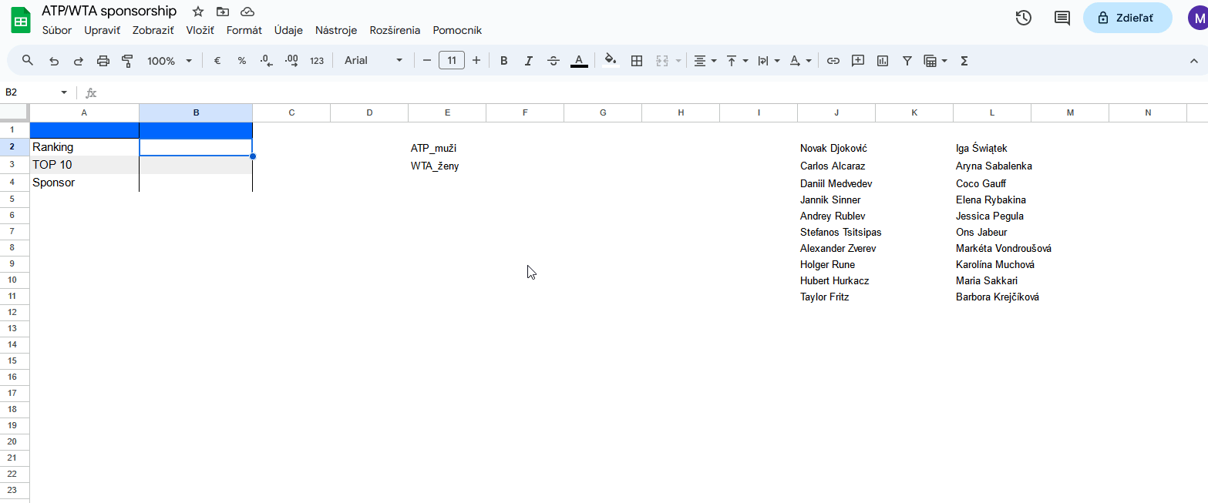Toggle strikethrough formatting
This screenshot has height=503, width=1208.
(554, 61)
